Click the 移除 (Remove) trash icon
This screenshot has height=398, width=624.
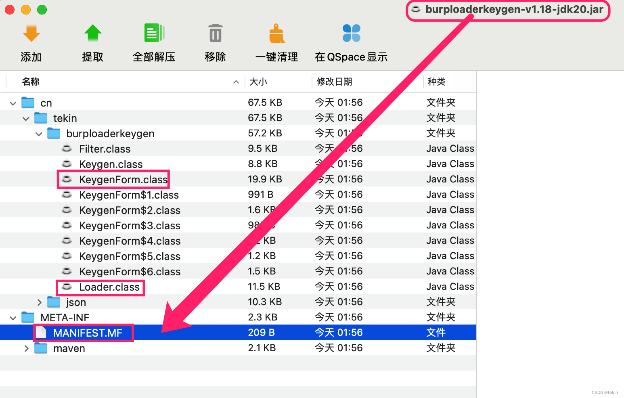coord(215,33)
